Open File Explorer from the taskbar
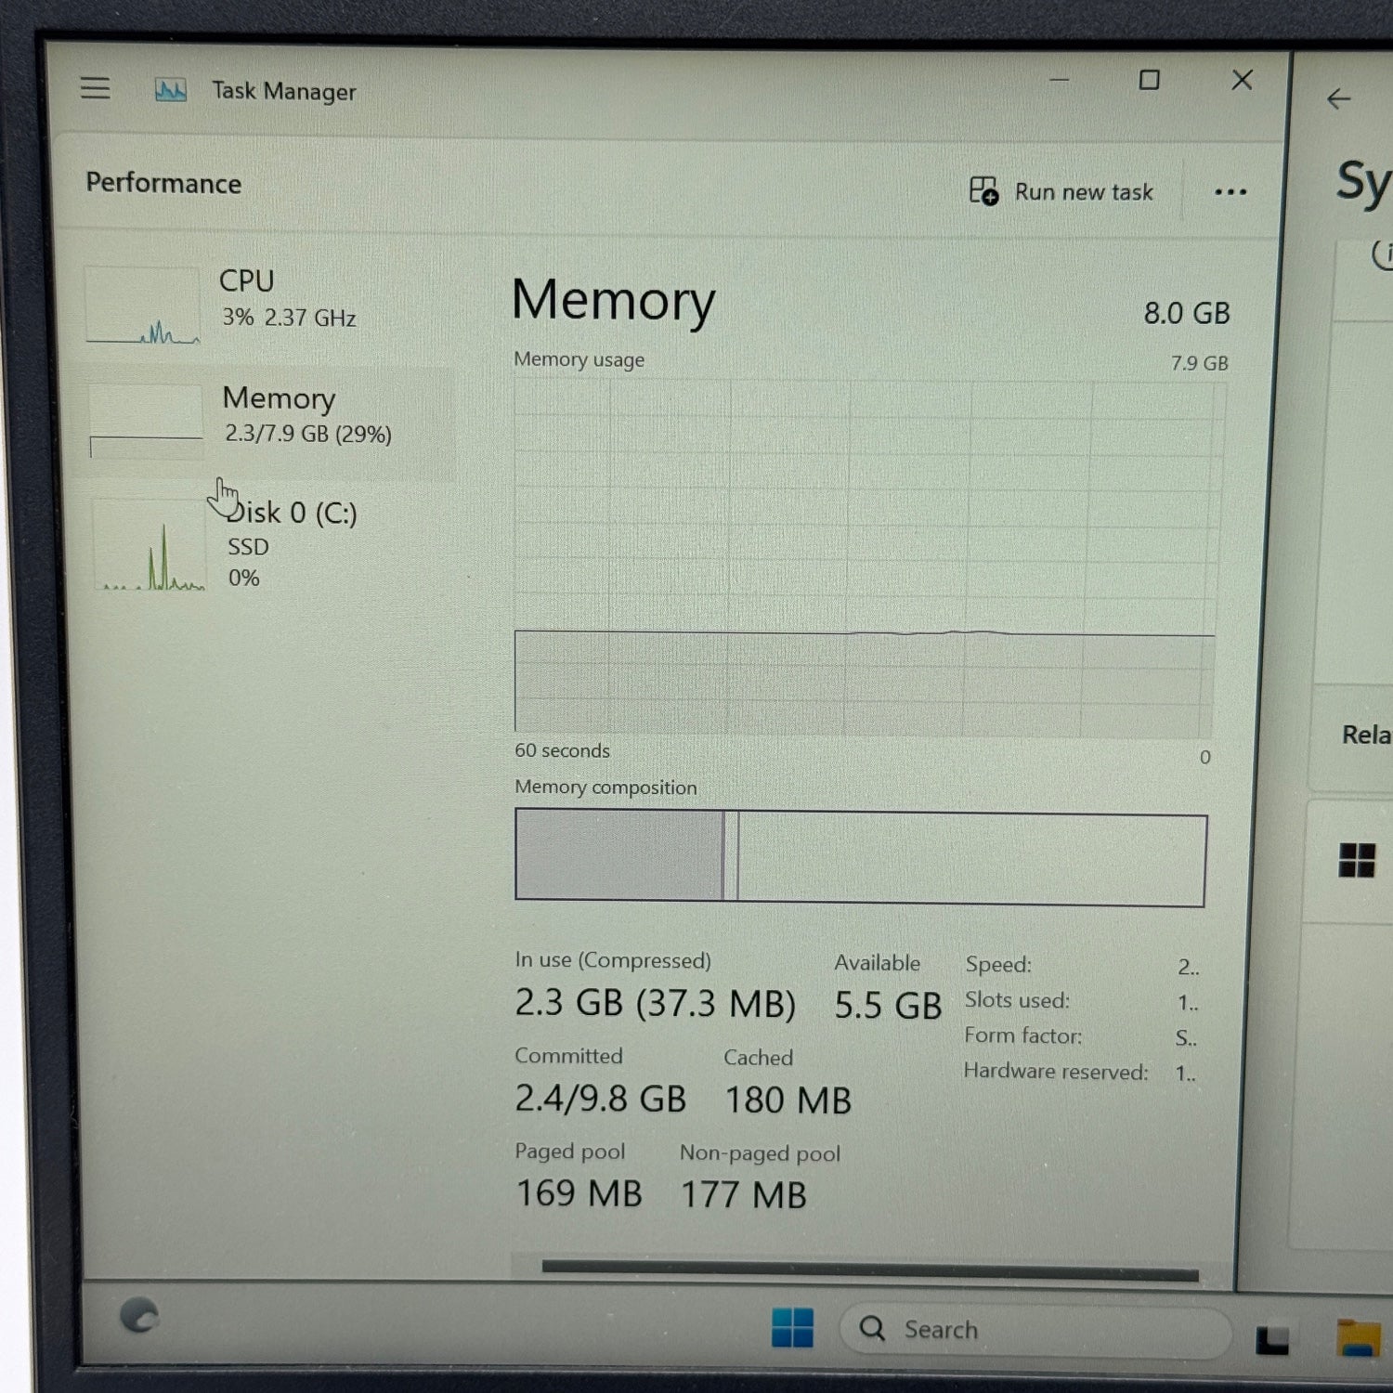 coord(1358,1339)
